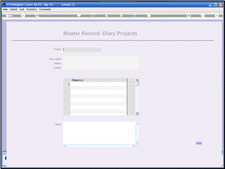This screenshot has height=169, width=225.
Task: Click the Members list scroll-up arrow
Action: (137, 80)
